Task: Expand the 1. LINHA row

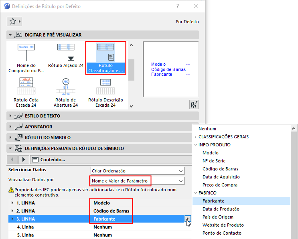Action: 12,203
